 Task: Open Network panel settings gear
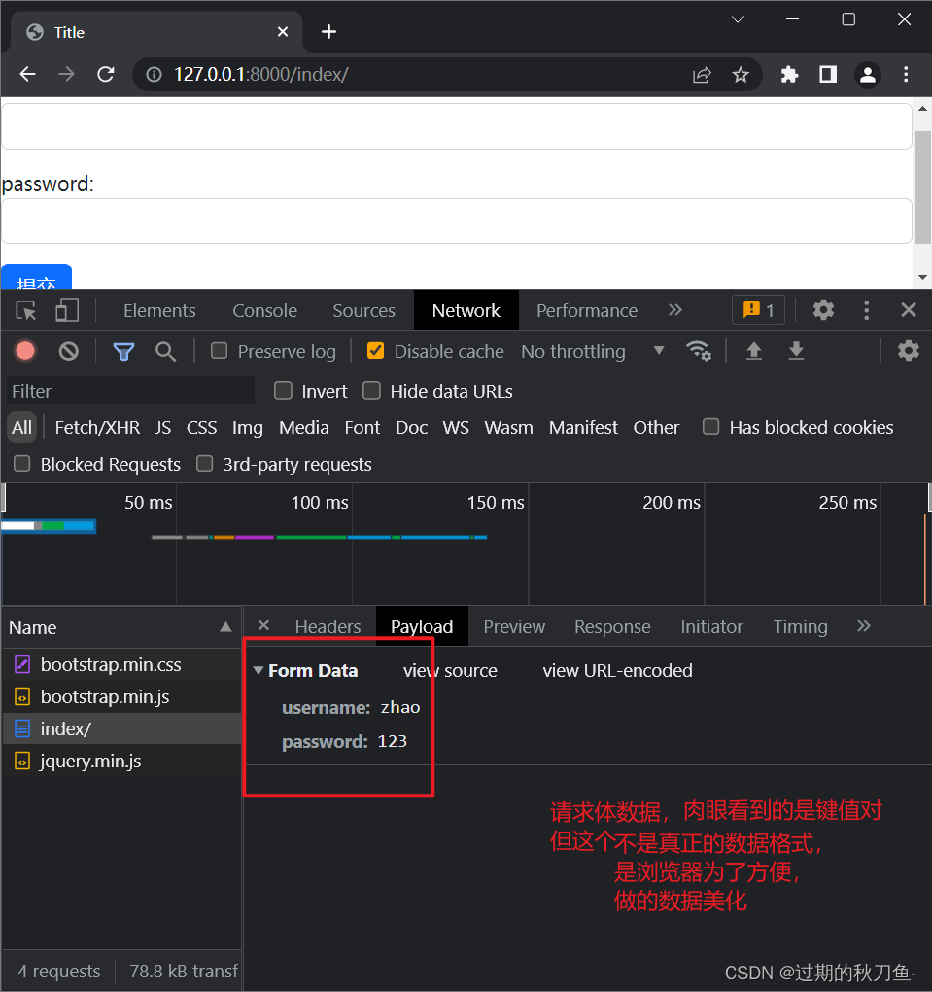[909, 350]
